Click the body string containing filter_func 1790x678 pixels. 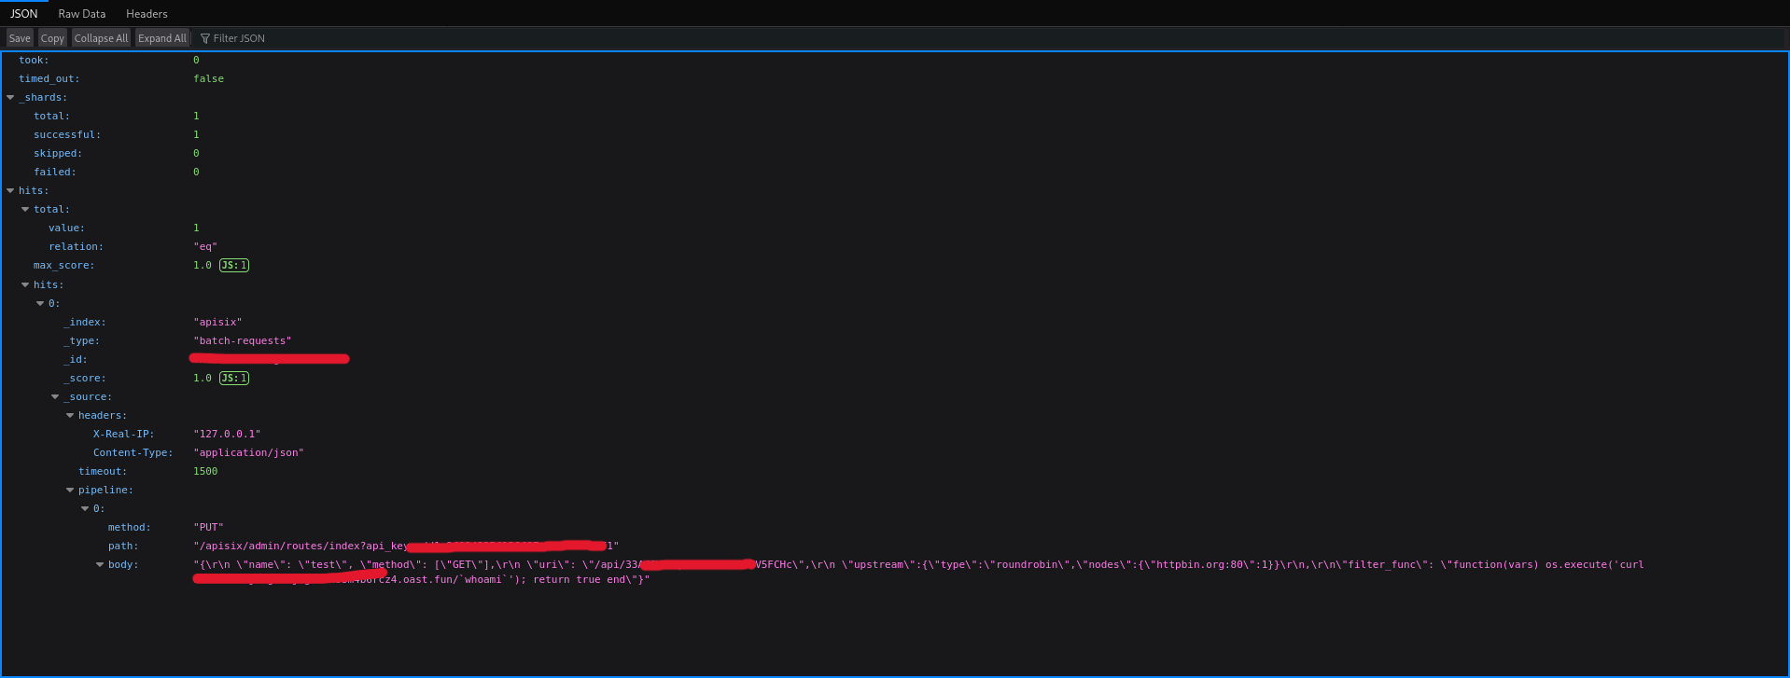click(918, 572)
